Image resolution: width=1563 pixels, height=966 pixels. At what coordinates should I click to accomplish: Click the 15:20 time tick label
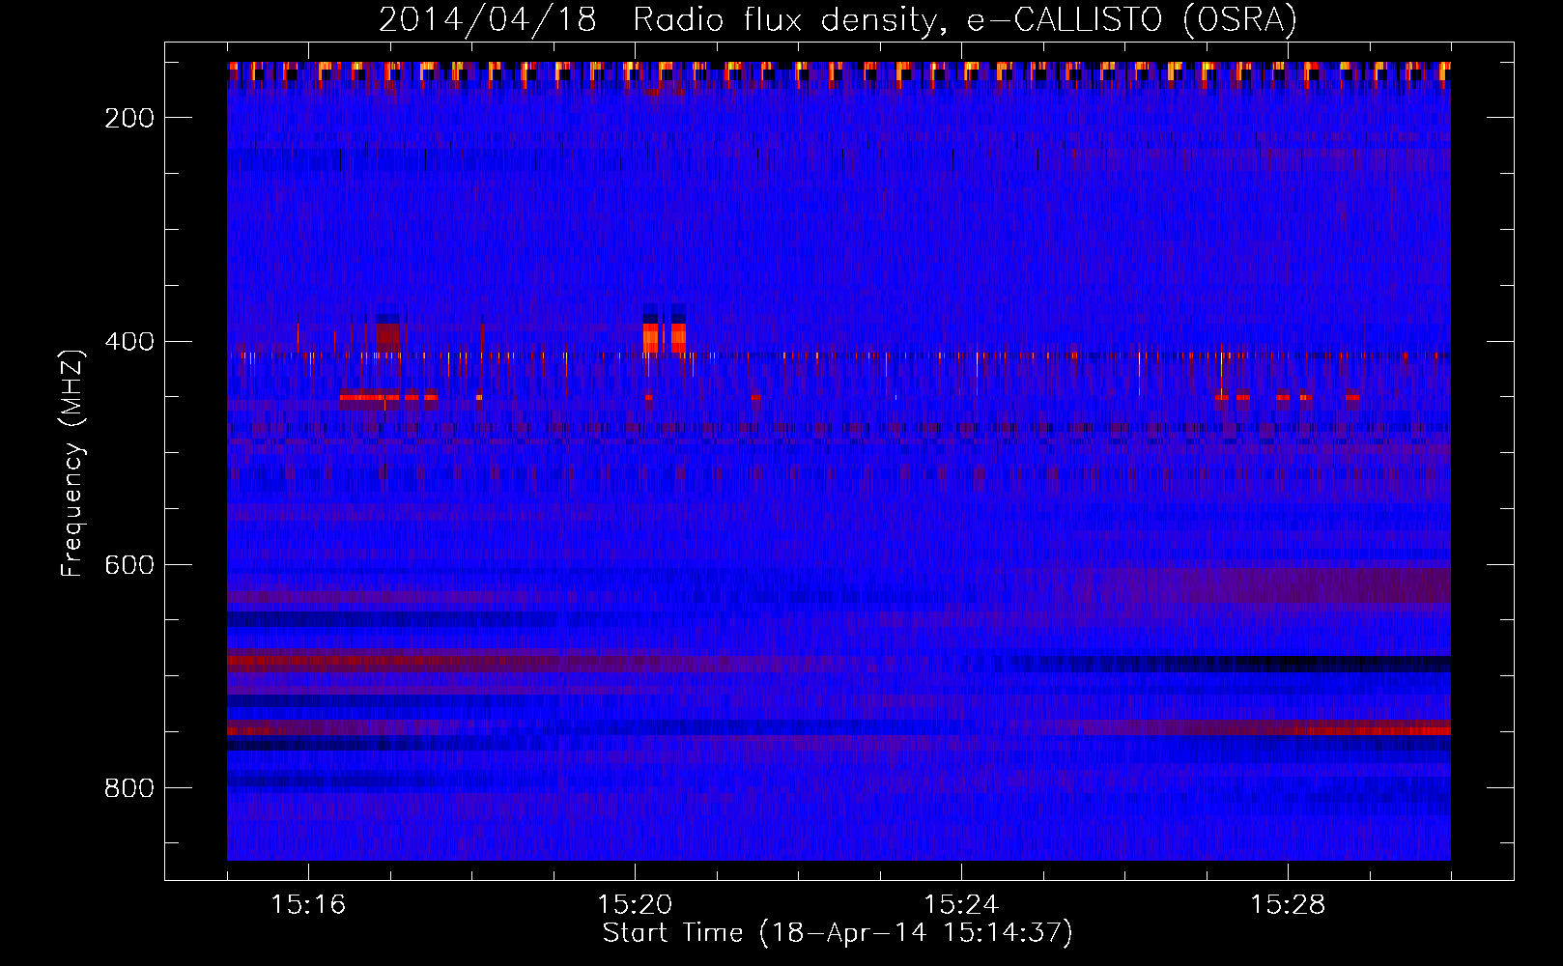tap(635, 905)
